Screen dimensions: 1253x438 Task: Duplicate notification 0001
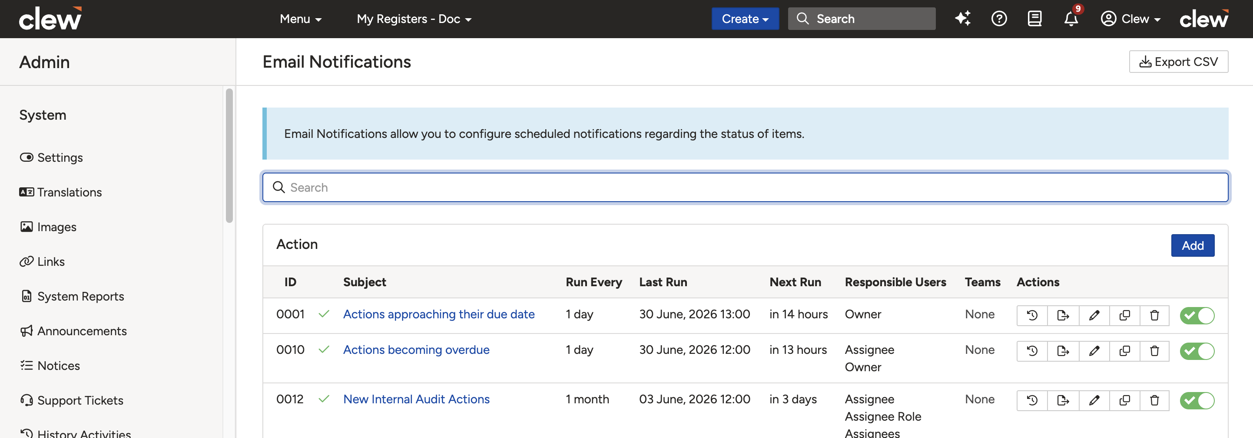click(1124, 316)
